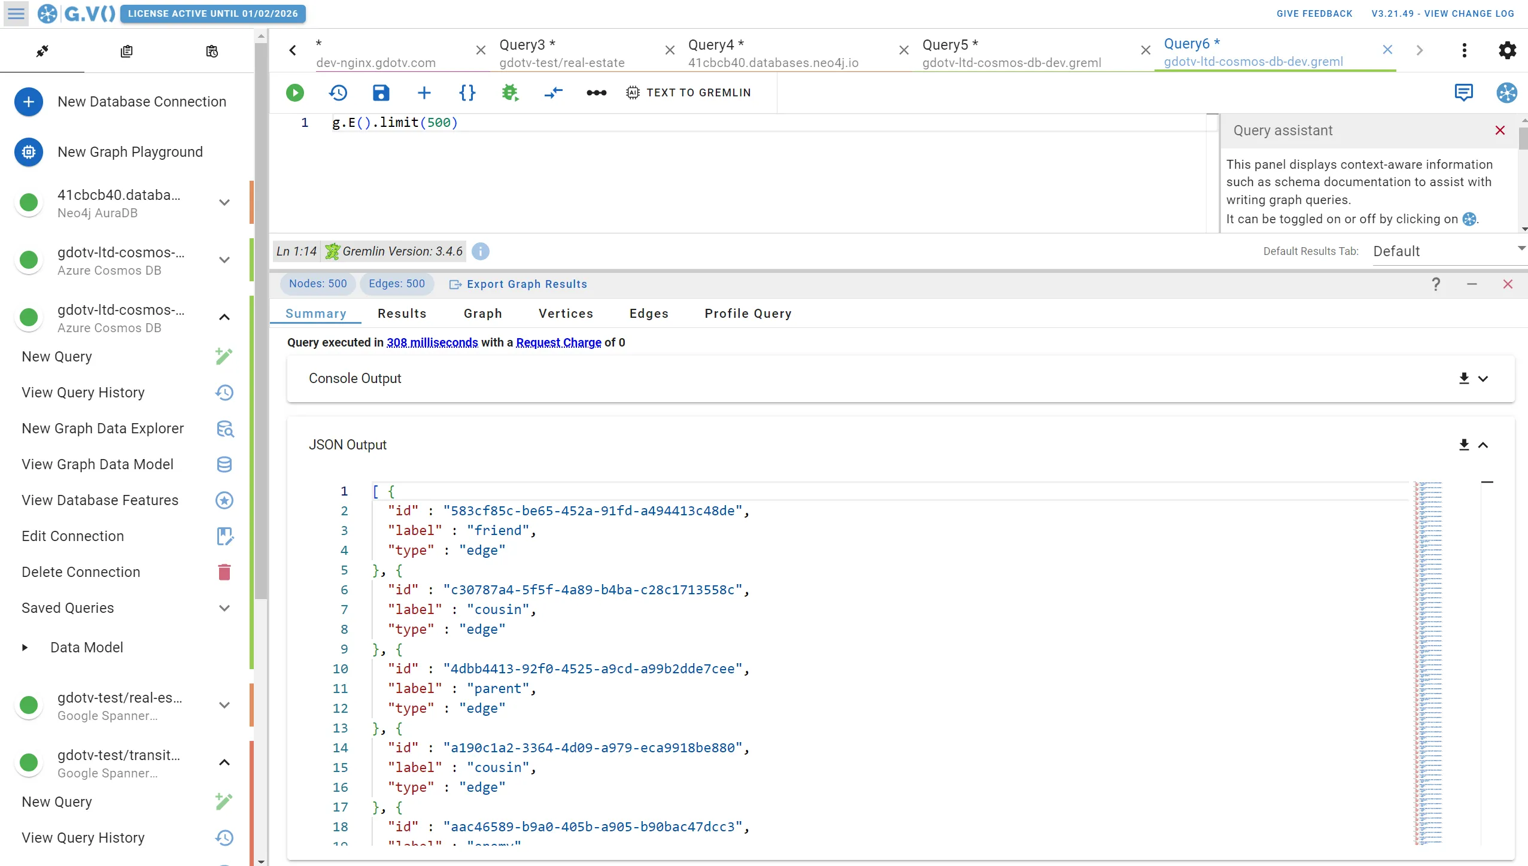This screenshot has height=866, width=1528.
Task: Click the View Database Features star icon
Action: click(224, 500)
